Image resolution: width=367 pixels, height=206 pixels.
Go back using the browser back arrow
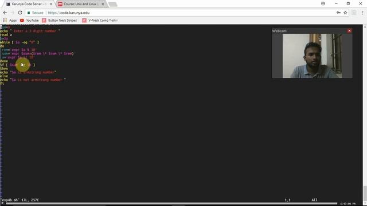5,13
